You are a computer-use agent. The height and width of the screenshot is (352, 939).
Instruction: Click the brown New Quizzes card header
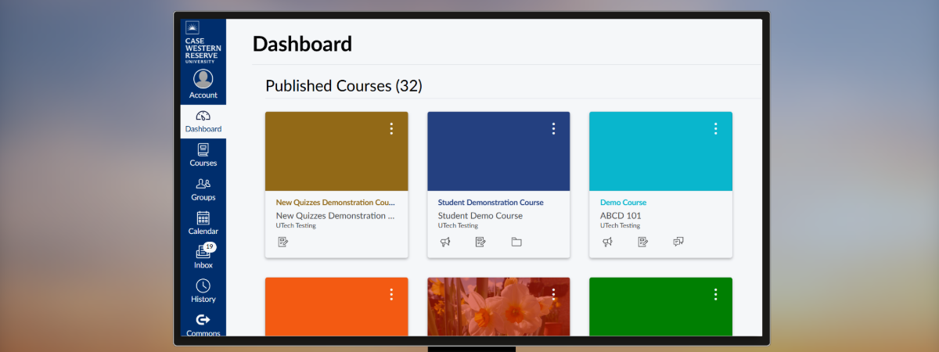tap(336, 151)
